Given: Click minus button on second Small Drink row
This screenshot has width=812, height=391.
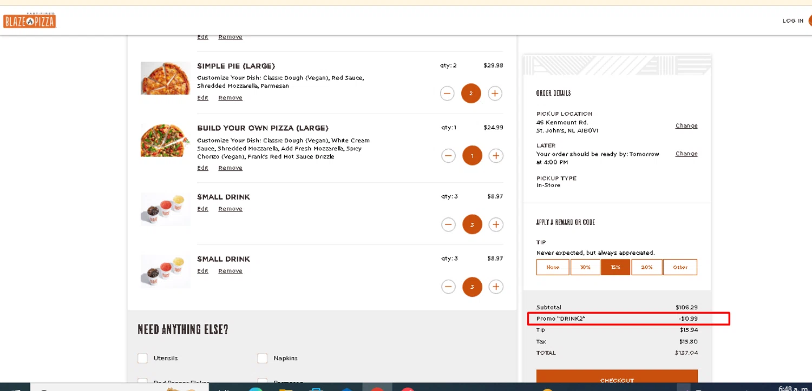Looking at the screenshot, I should 448,287.
